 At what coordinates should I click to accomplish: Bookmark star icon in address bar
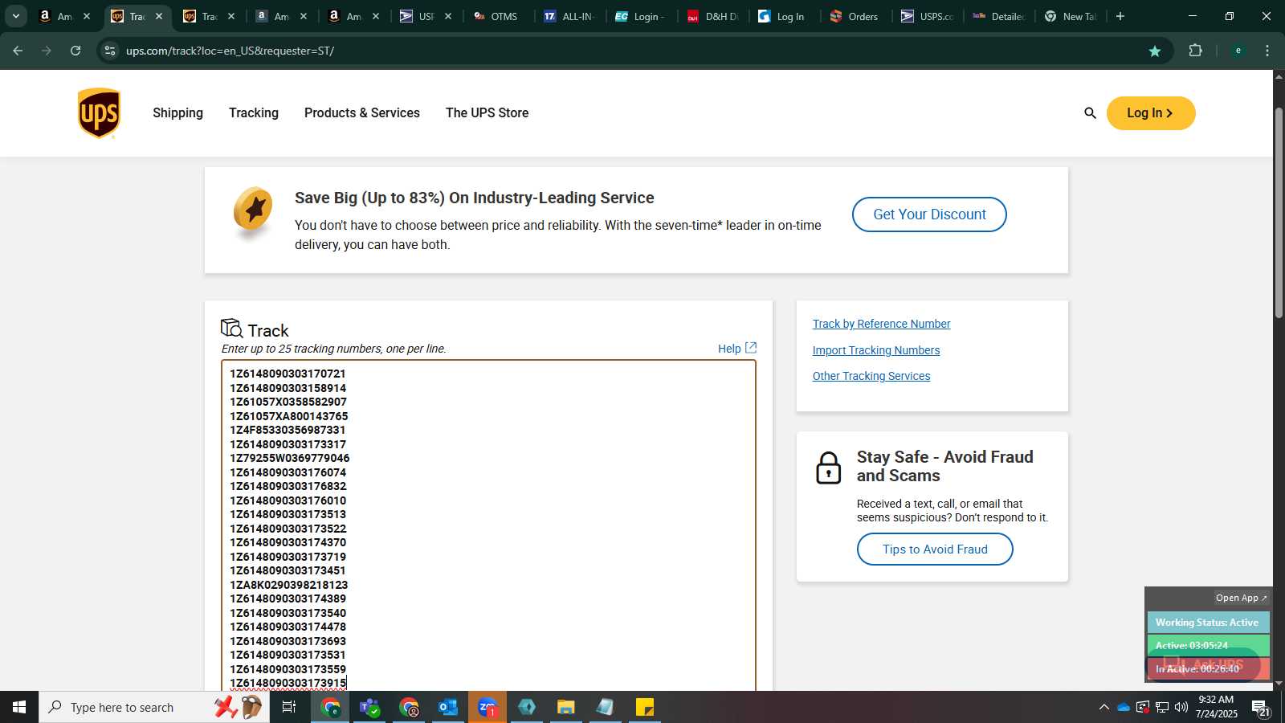coord(1155,51)
